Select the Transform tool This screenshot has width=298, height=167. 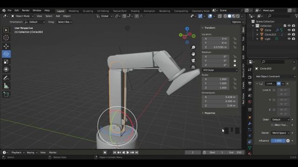[x=6, y=69]
